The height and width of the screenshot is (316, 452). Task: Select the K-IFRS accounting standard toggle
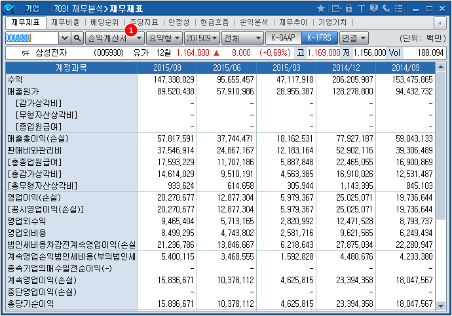pyautogui.click(x=320, y=38)
